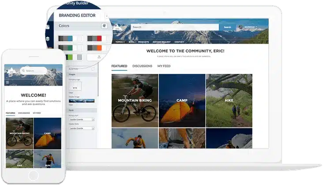The image size is (323, 185).
Task: Open the Primary Font Lucida Grande dropdown
Action: point(82,120)
